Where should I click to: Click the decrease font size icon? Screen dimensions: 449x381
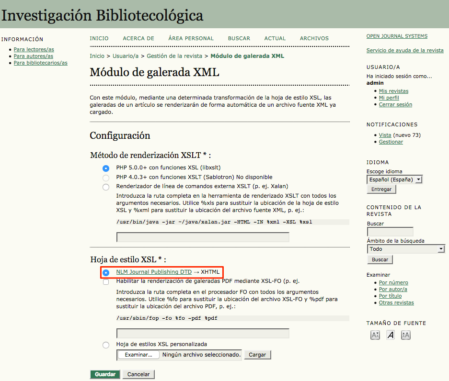tap(375, 335)
